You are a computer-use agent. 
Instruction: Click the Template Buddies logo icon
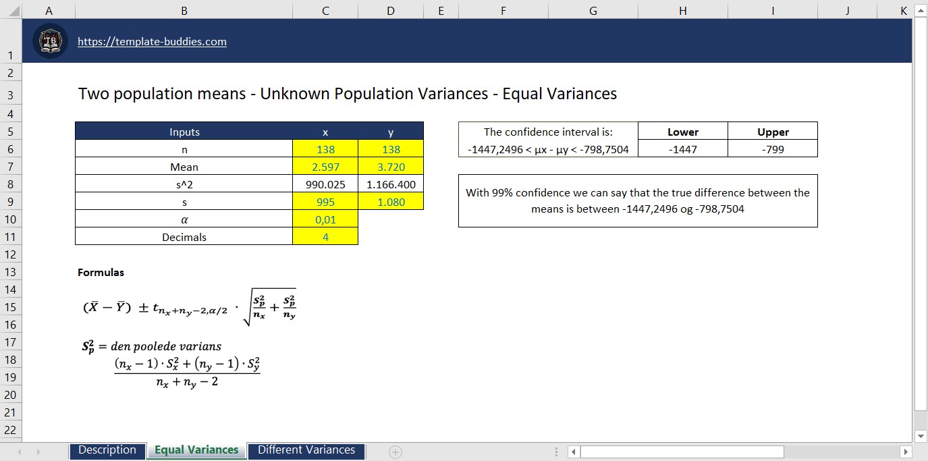click(x=49, y=40)
